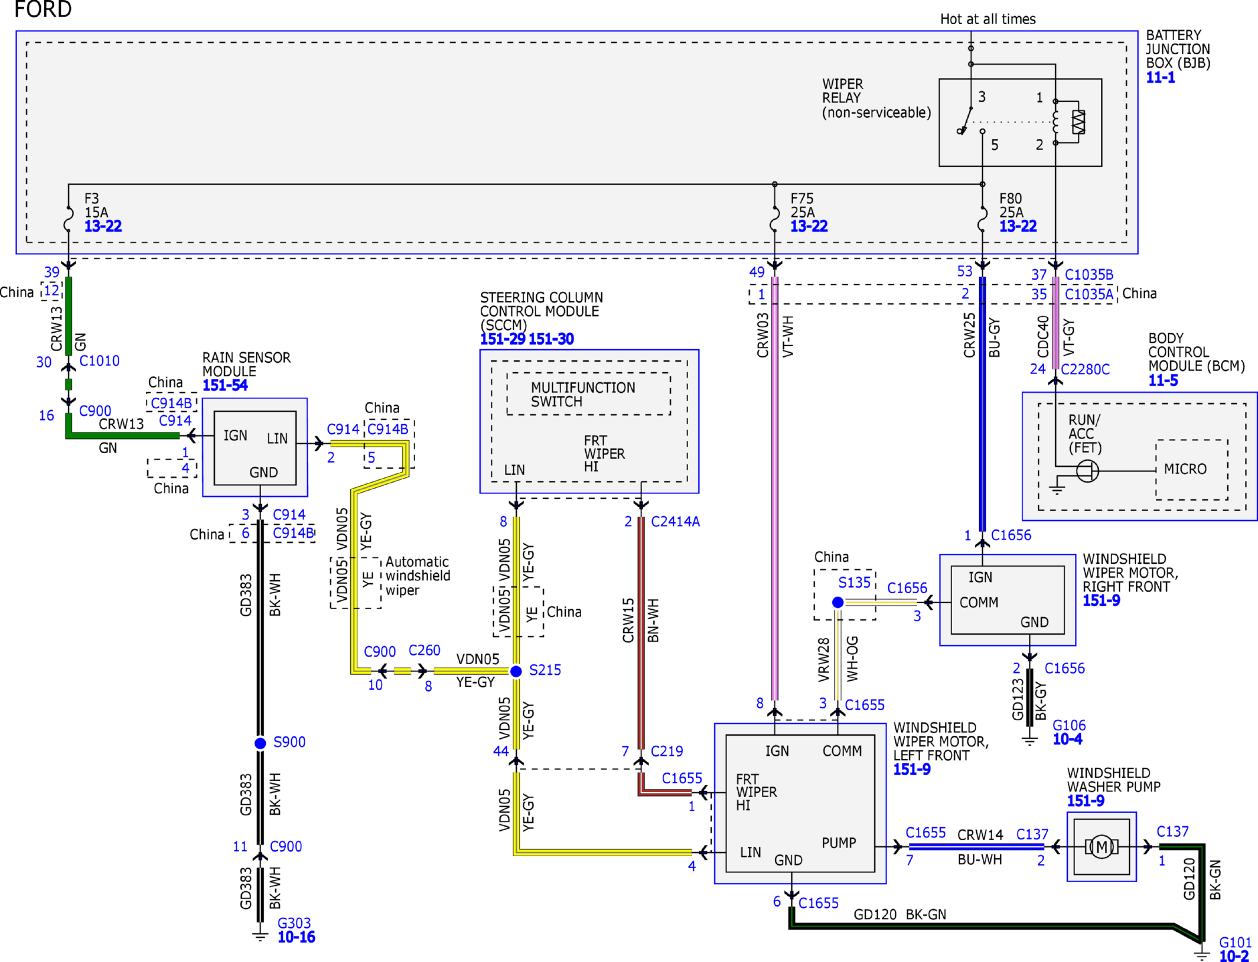Click the CRW14 circuit label near washer pump

click(x=980, y=834)
